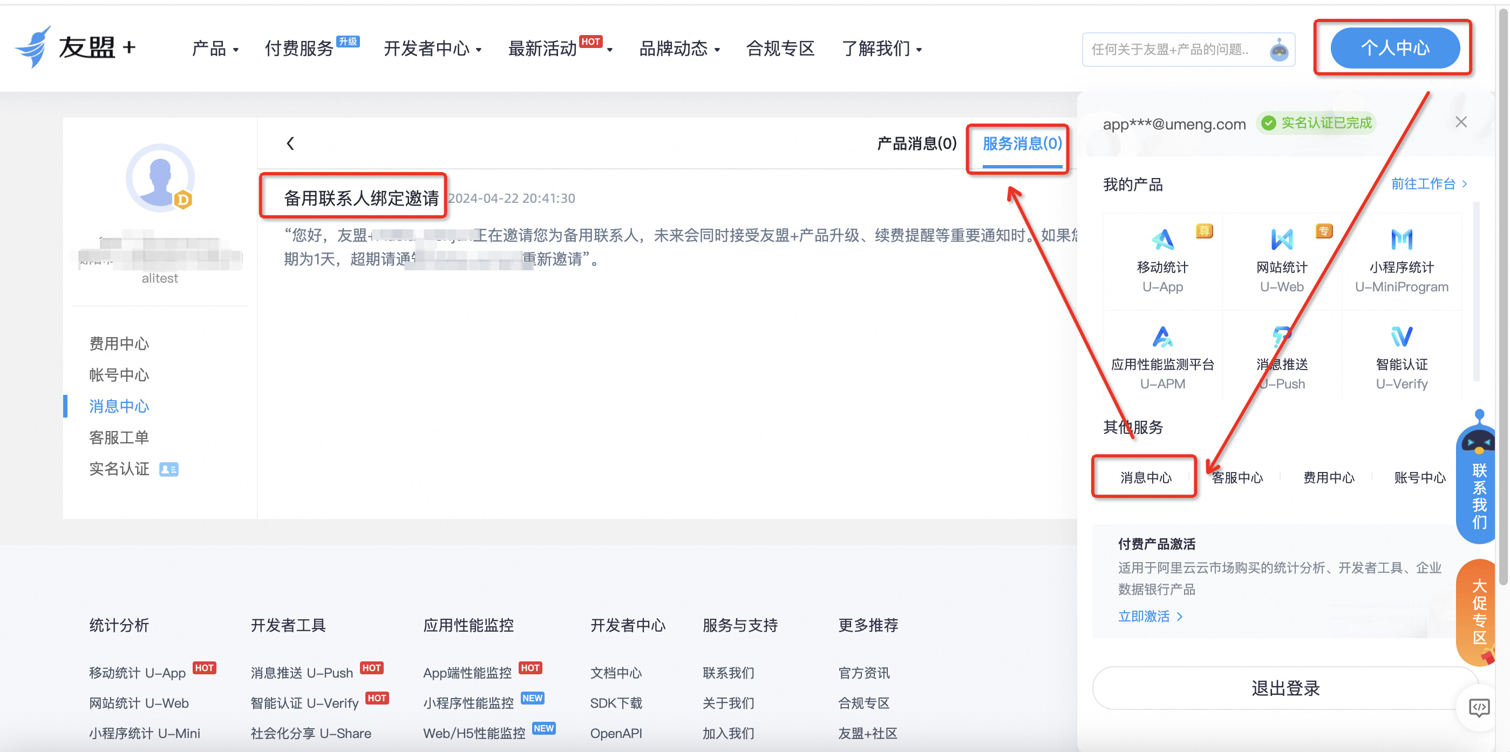Click footer link 消息推送 U-Push
1510x752 pixels.
coord(302,673)
